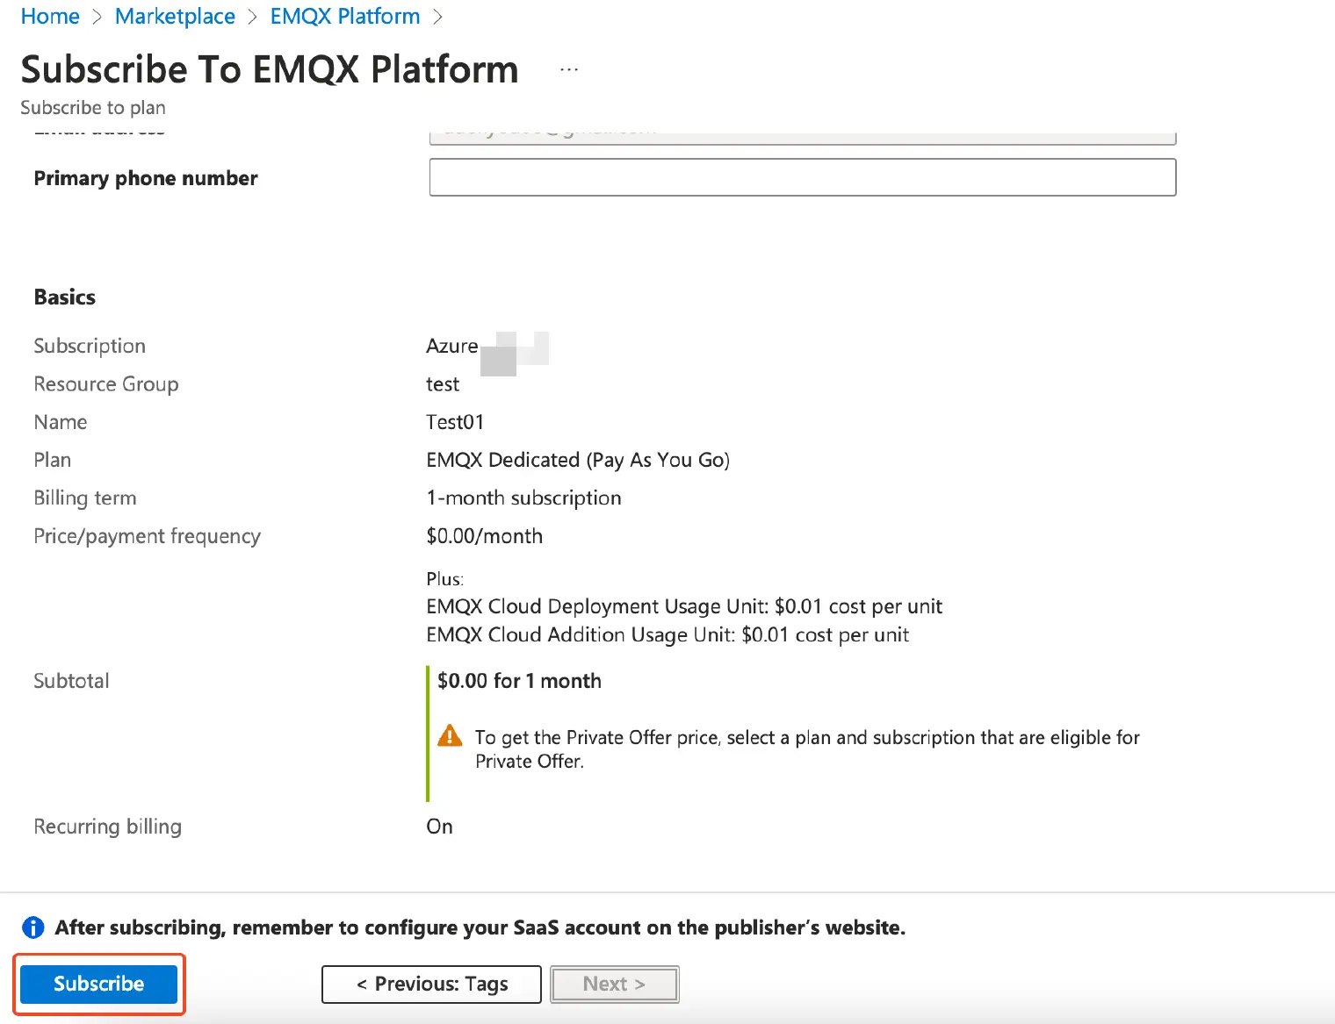Go back to Previous: Tags

pyautogui.click(x=431, y=984)
